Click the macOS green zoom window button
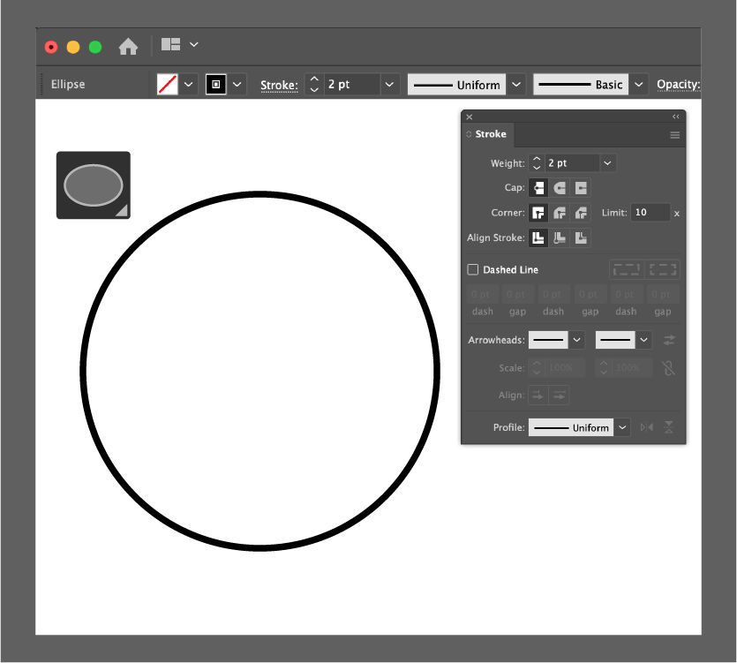This screenshot has height=663, width=737. click(x=95, y=47)
